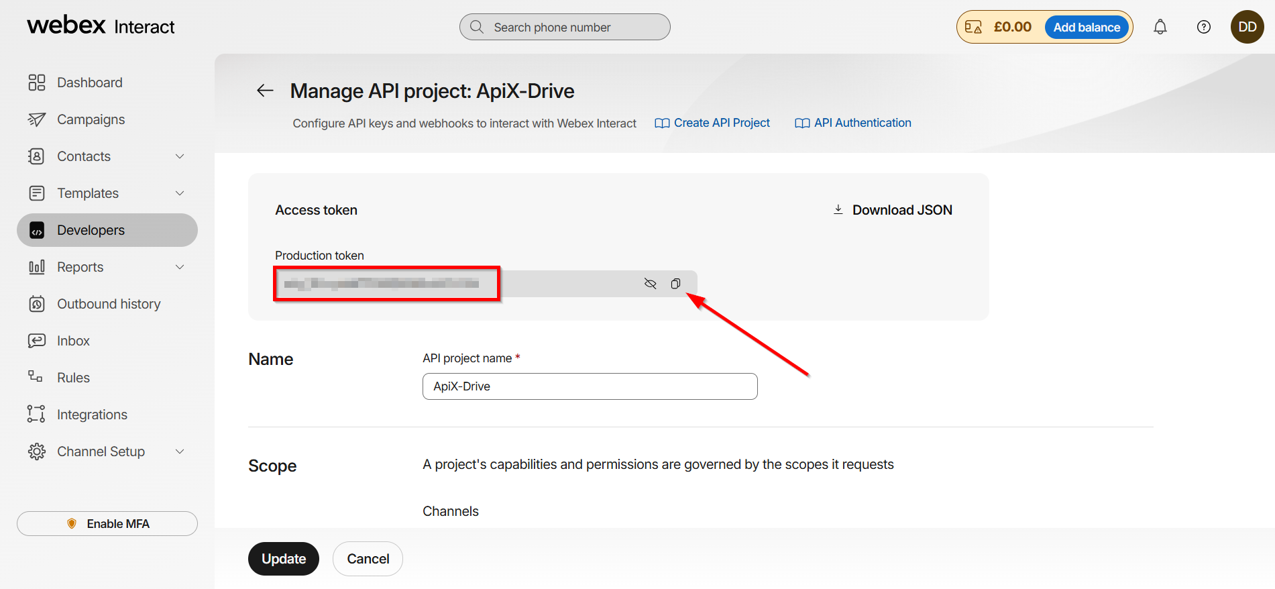Expand the Channel Setup submenu chevron

click(x=180, y=451)
